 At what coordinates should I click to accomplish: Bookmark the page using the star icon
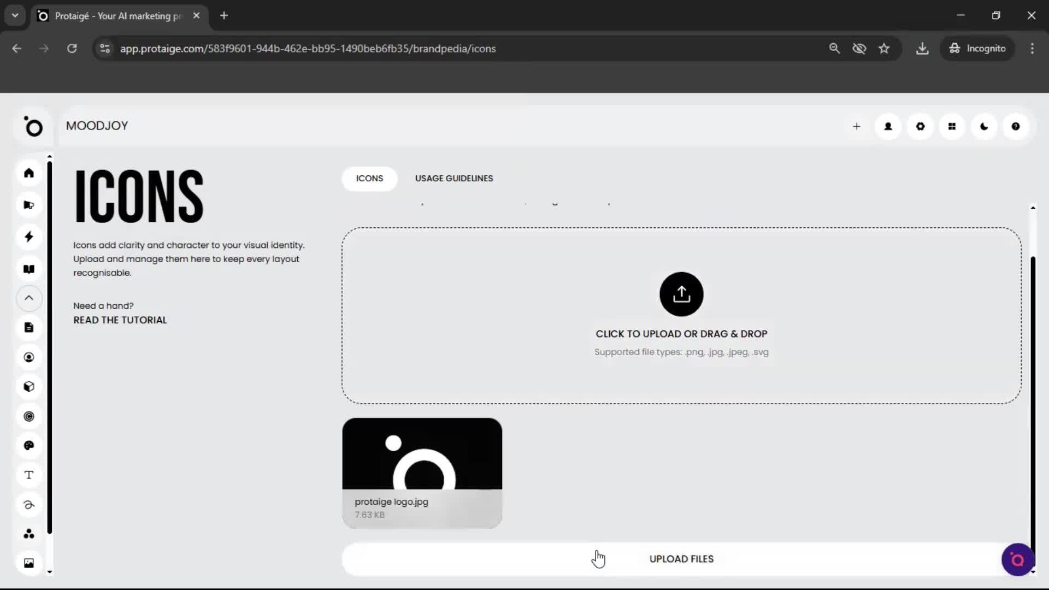(x=885, y=48)
